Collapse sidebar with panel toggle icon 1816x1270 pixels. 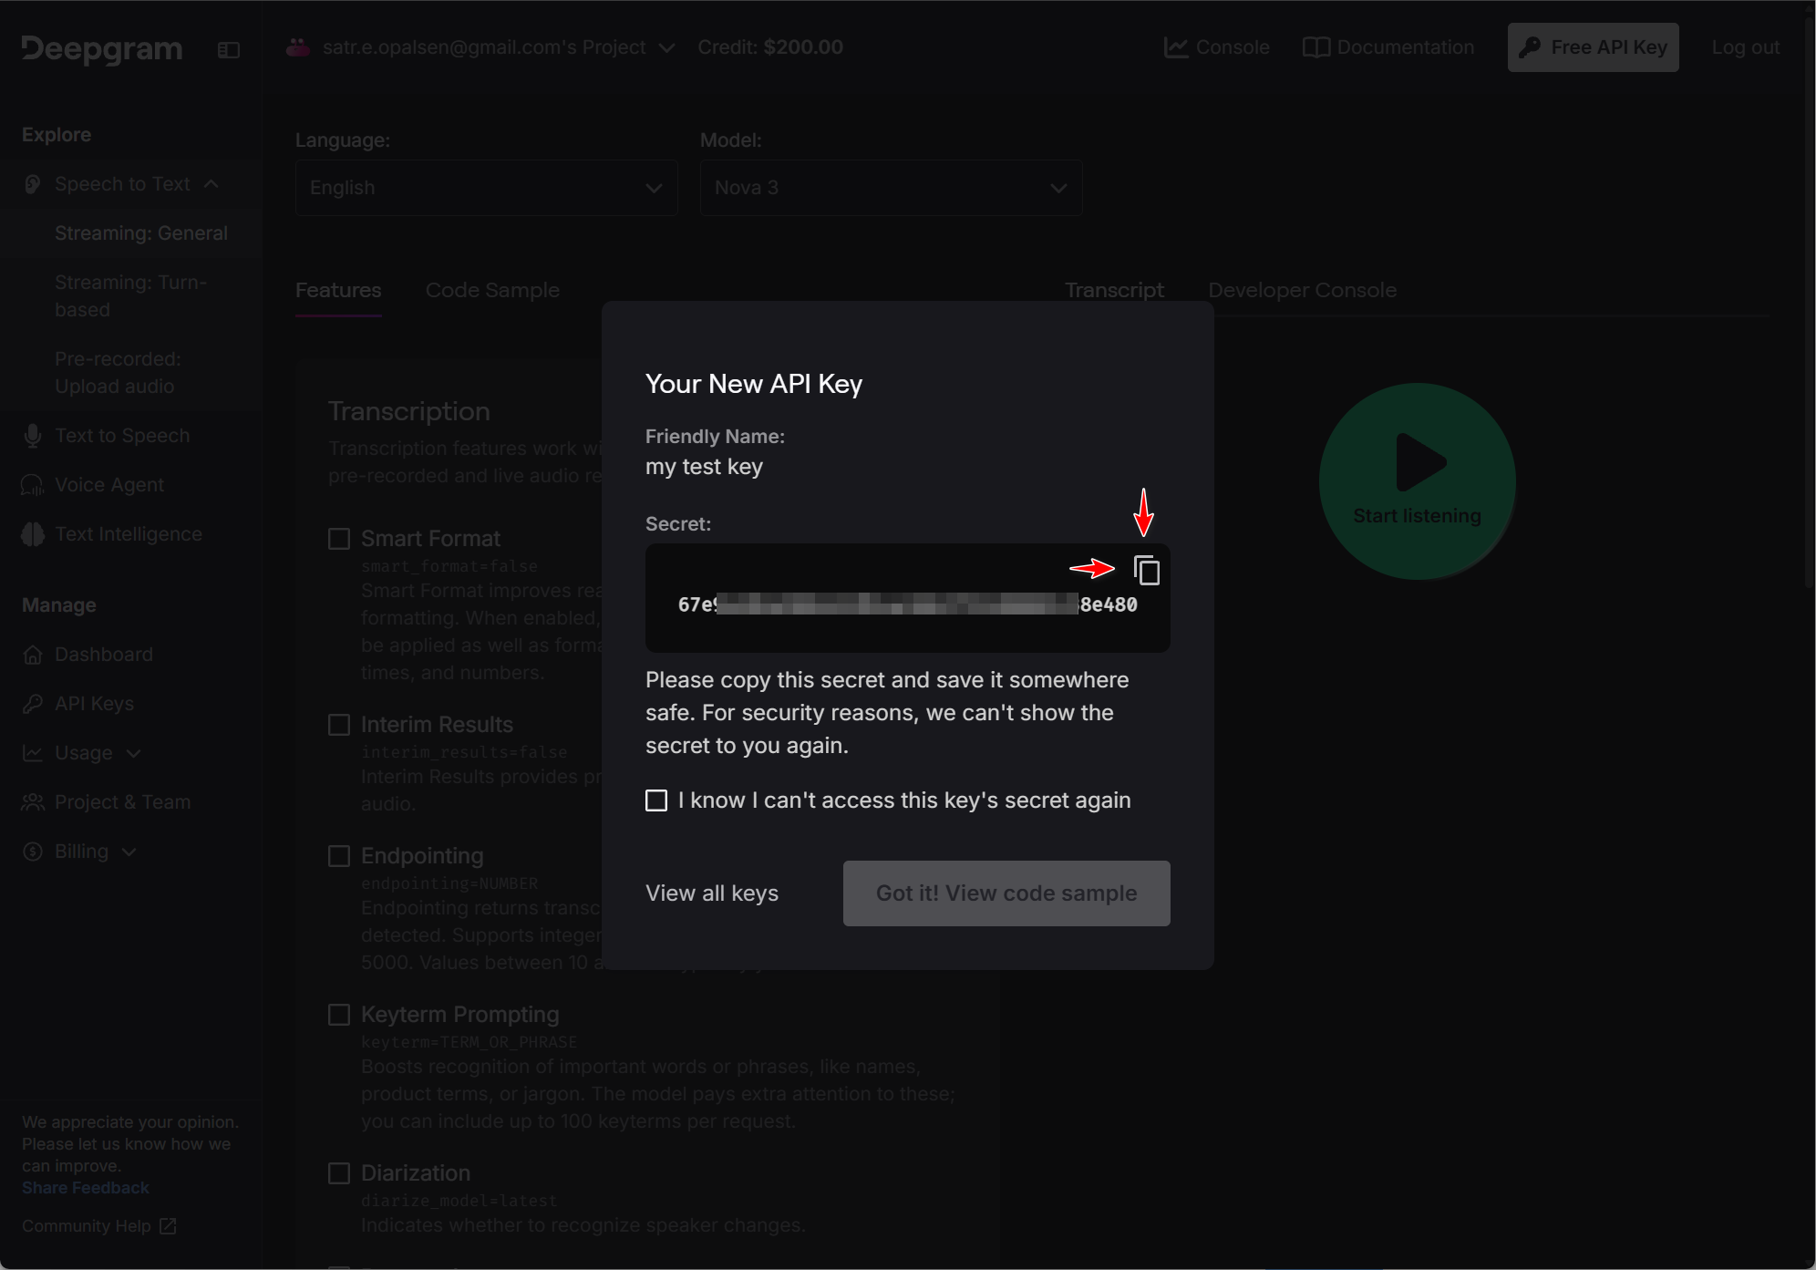[229, 49]
